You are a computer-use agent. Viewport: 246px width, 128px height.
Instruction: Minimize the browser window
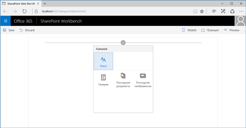point(222,4)
